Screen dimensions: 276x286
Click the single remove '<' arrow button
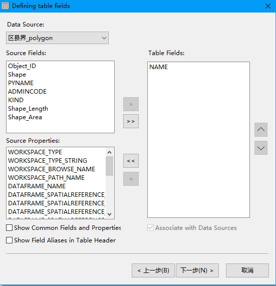point(131,179)
